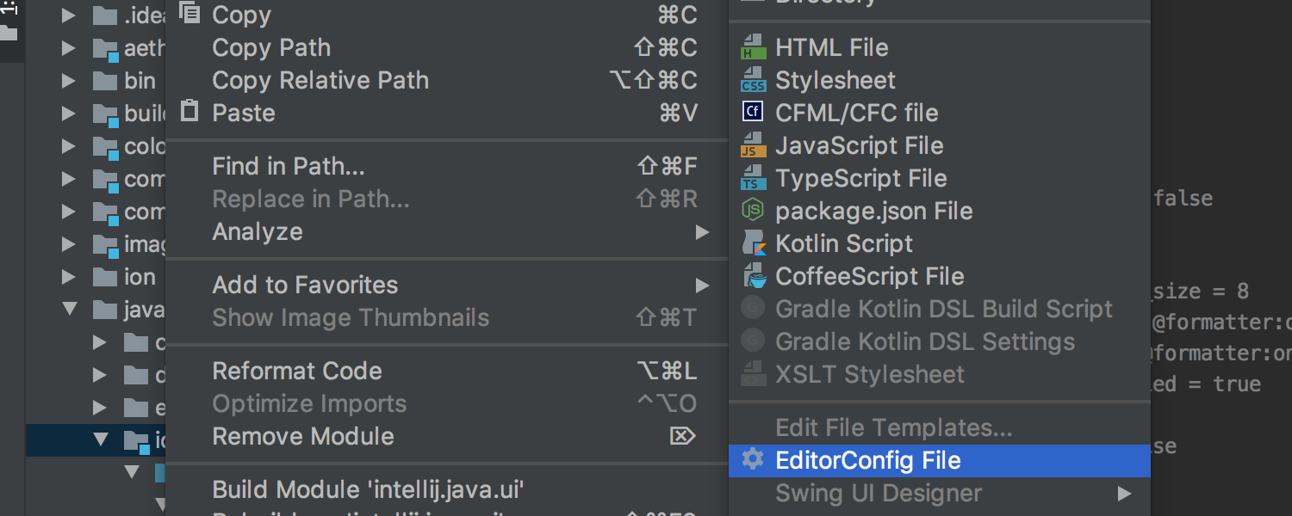Click the TypeScript File icon
This screenshot has height=516, width=1292.
pos(753,178)
